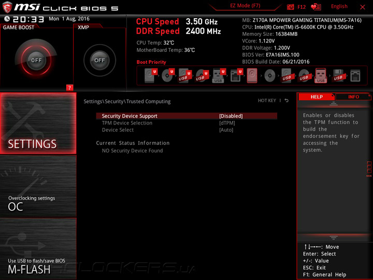Close the BIOS with the red X
The image size is (373, 280).
click(363, 7)
